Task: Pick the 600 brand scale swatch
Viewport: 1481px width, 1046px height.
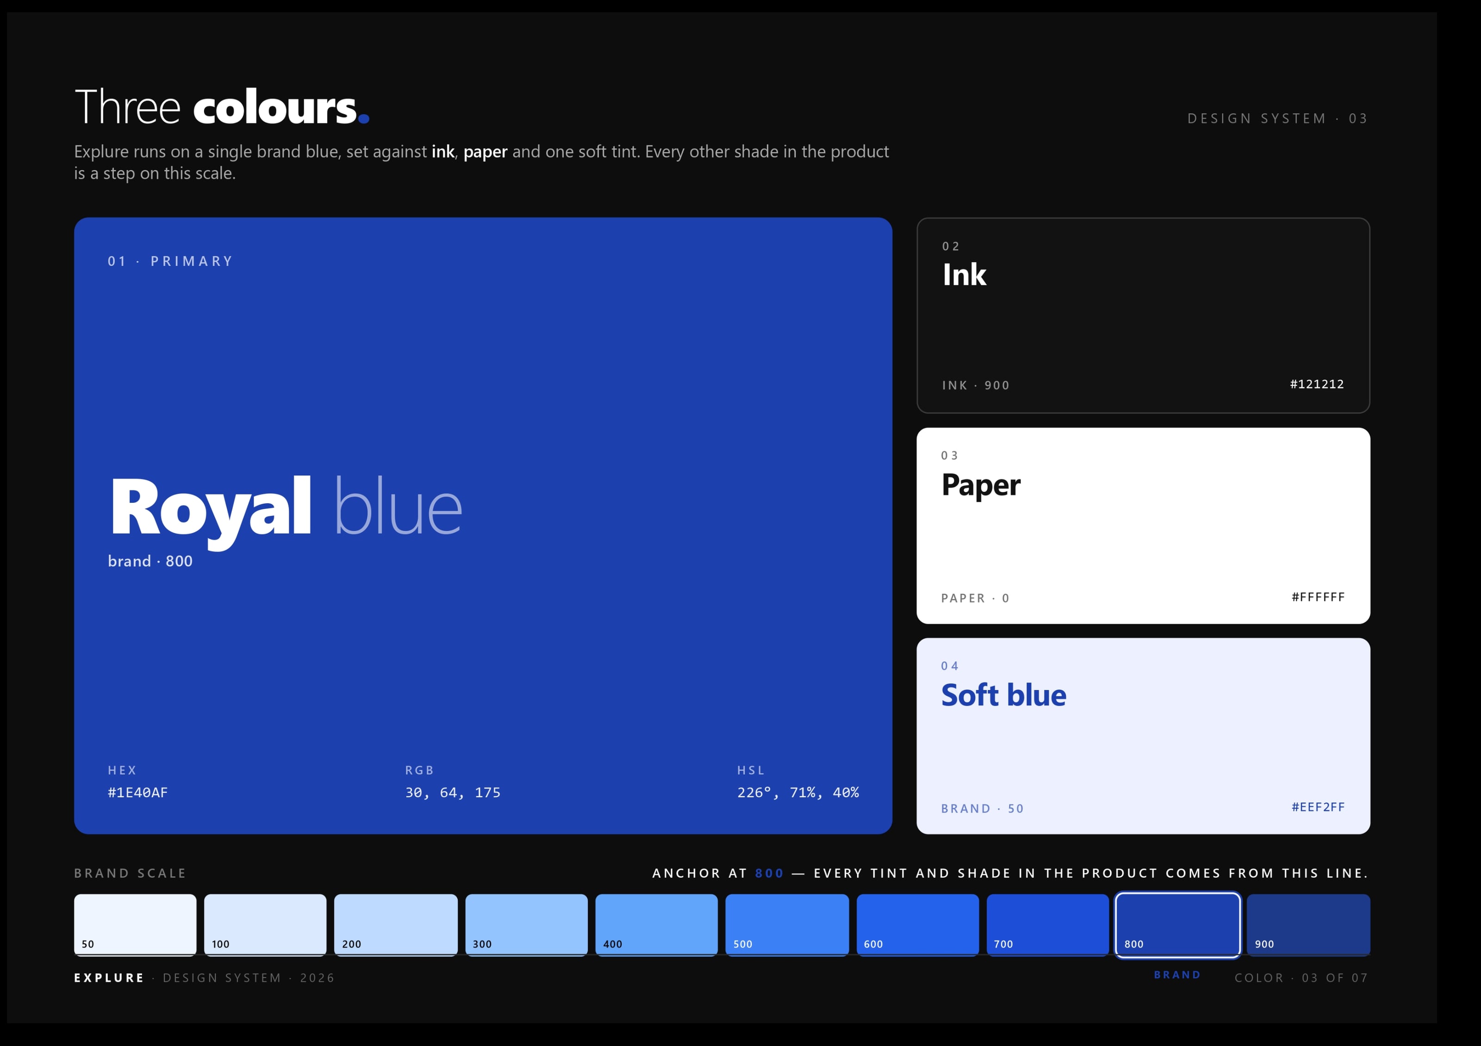Action: tap(918, 924)
